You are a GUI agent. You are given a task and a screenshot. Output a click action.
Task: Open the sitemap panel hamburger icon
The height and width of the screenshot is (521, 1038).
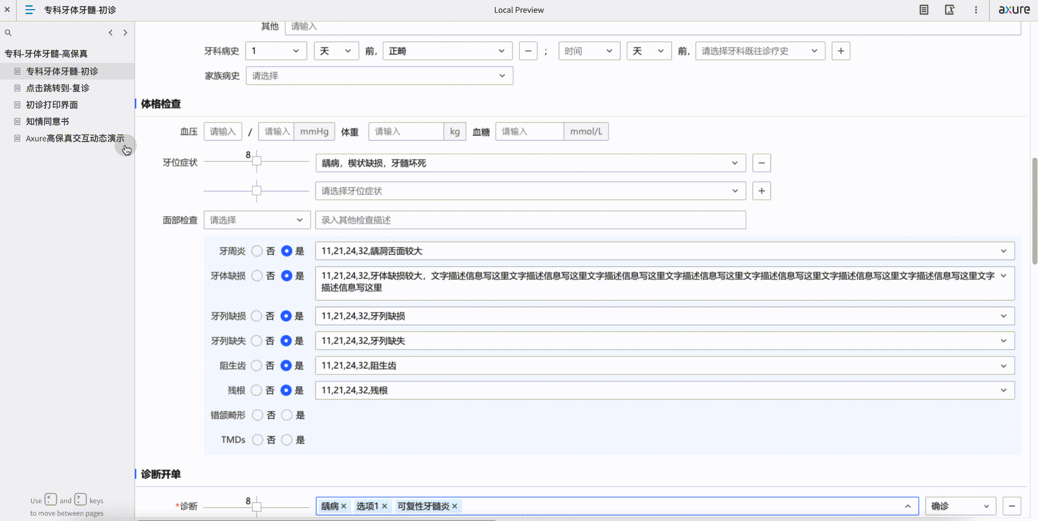[30, 10]
